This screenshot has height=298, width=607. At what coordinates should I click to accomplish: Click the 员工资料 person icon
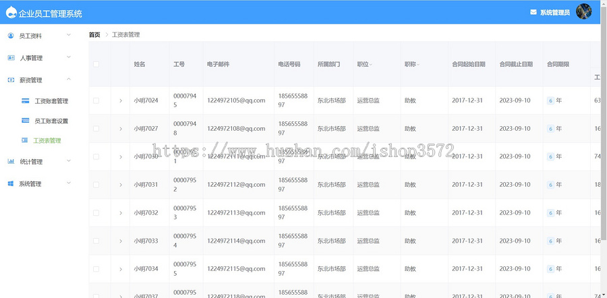pos(11,36)
